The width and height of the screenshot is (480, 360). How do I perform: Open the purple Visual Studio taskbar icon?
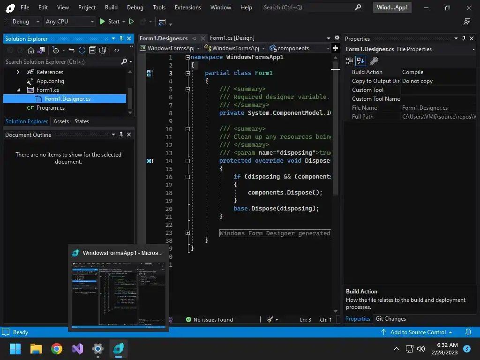click(77, 349)
